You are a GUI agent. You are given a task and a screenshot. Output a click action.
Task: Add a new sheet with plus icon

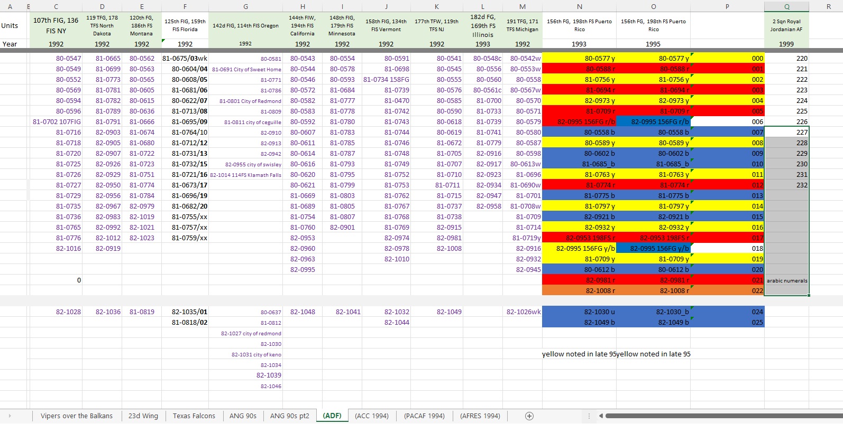pos(529,416)
